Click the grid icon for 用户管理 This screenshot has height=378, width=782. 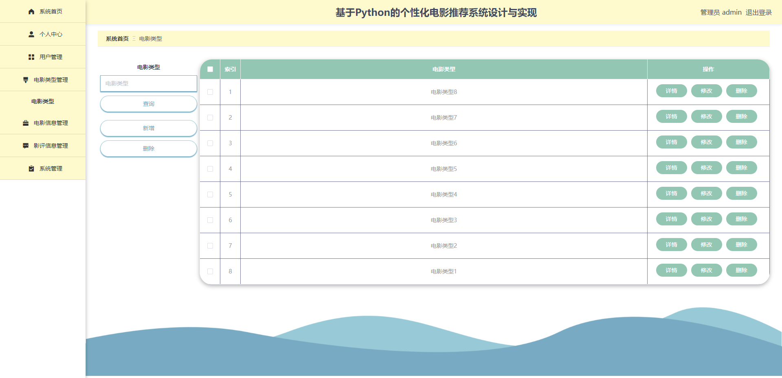31,57
